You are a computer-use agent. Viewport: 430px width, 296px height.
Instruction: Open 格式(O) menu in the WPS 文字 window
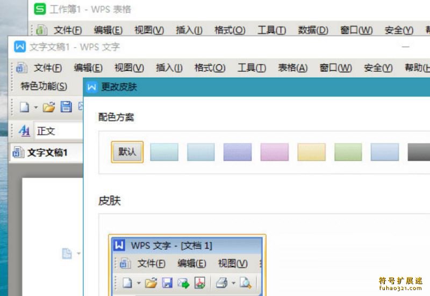[x=210, y=68]
